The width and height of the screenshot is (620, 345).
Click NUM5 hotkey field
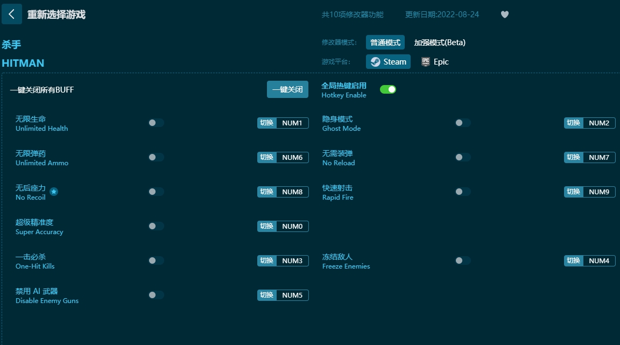point(292,295)
